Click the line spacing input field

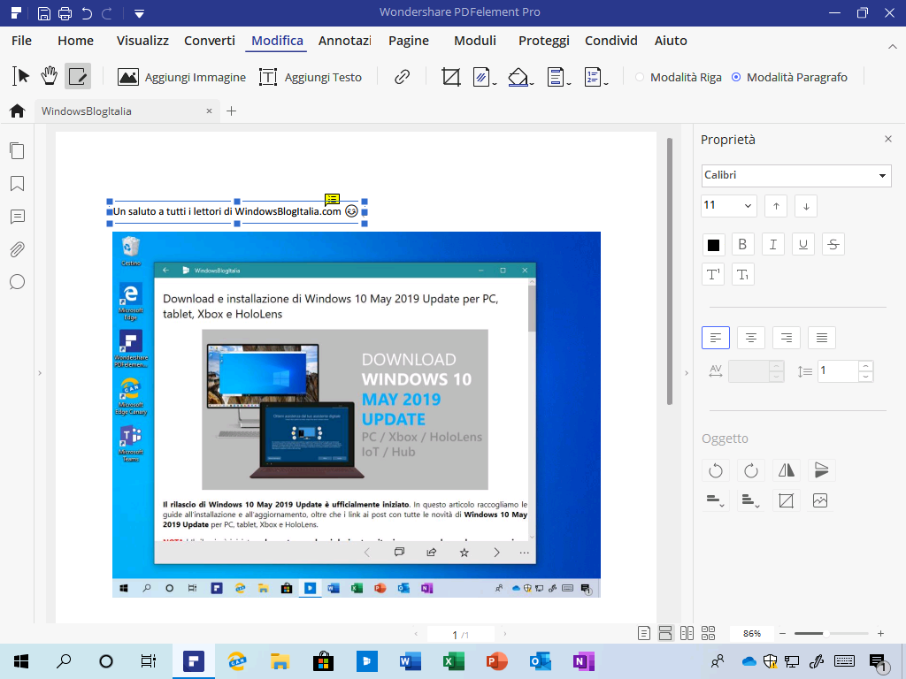point(839,371)
